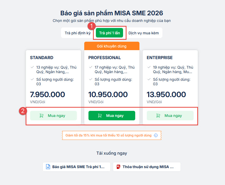Open the Dịch vụ mua kèm tab
Screen dimensions: 225x185
(x=144, y=33)
